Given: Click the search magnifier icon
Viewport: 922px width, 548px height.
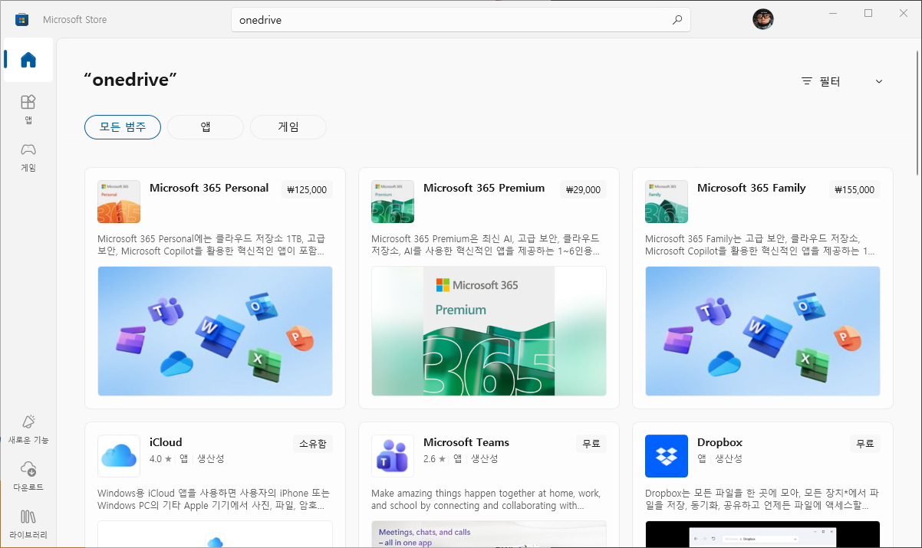Looking at the screenshot, I should pyautogui.click(x=677, y=20).
